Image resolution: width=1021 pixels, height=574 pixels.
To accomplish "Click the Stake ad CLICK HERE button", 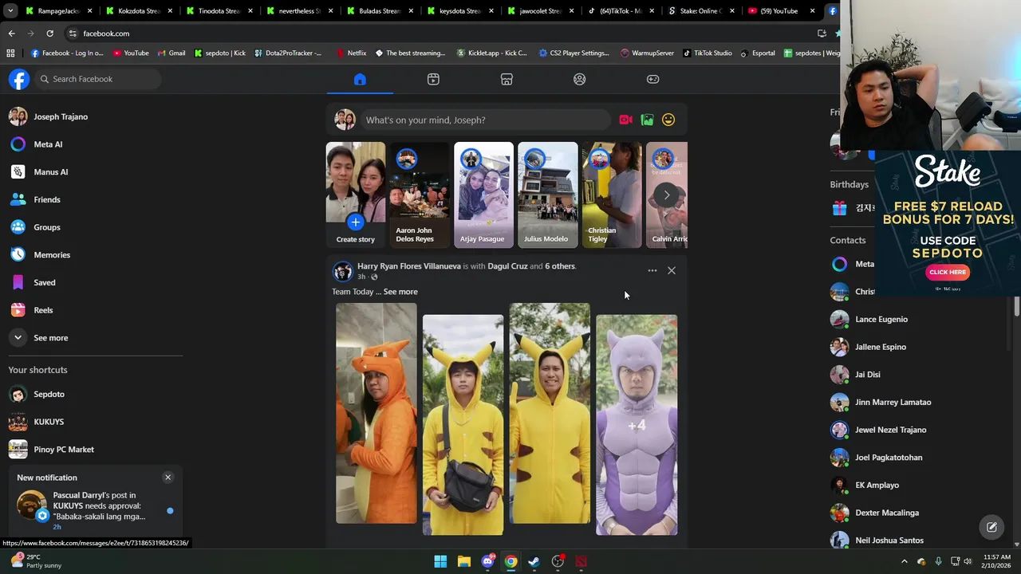I will [948, 272].
